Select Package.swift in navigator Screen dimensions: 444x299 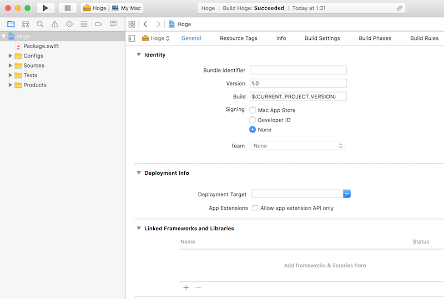tap(62, 46)
